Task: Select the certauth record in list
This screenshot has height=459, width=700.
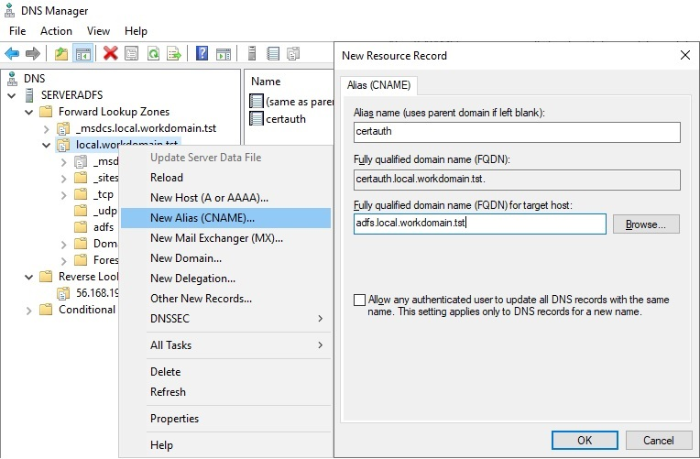Action: click(x=285, y=119)
